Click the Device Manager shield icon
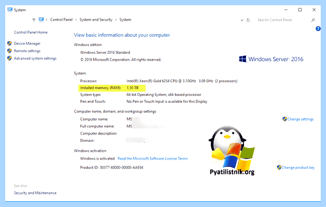The width and height of the screenshot is (326, 207). click(9, 43)
